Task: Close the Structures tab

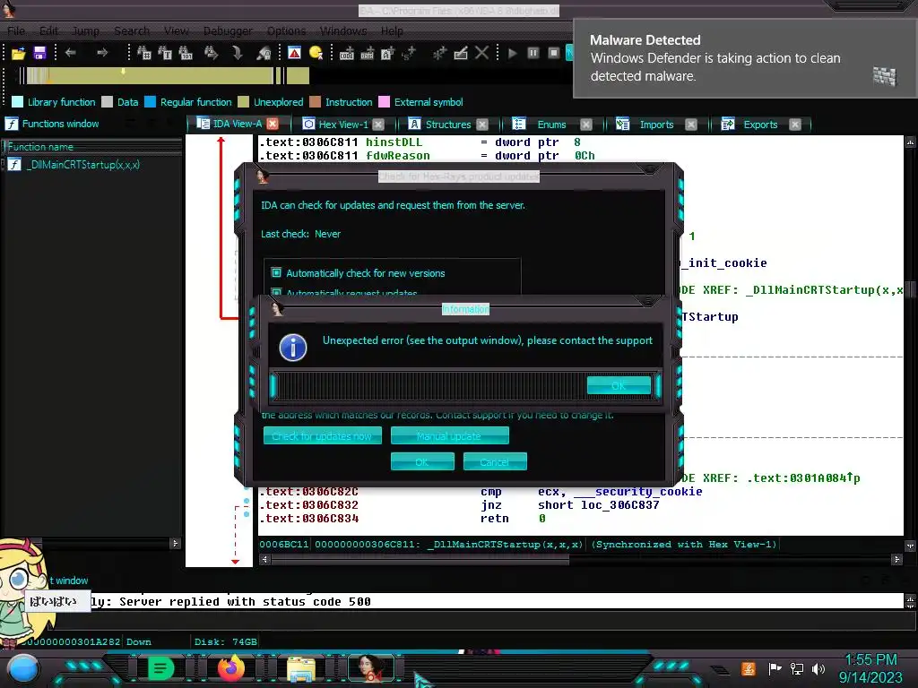Action: click(x=481, y=124)
